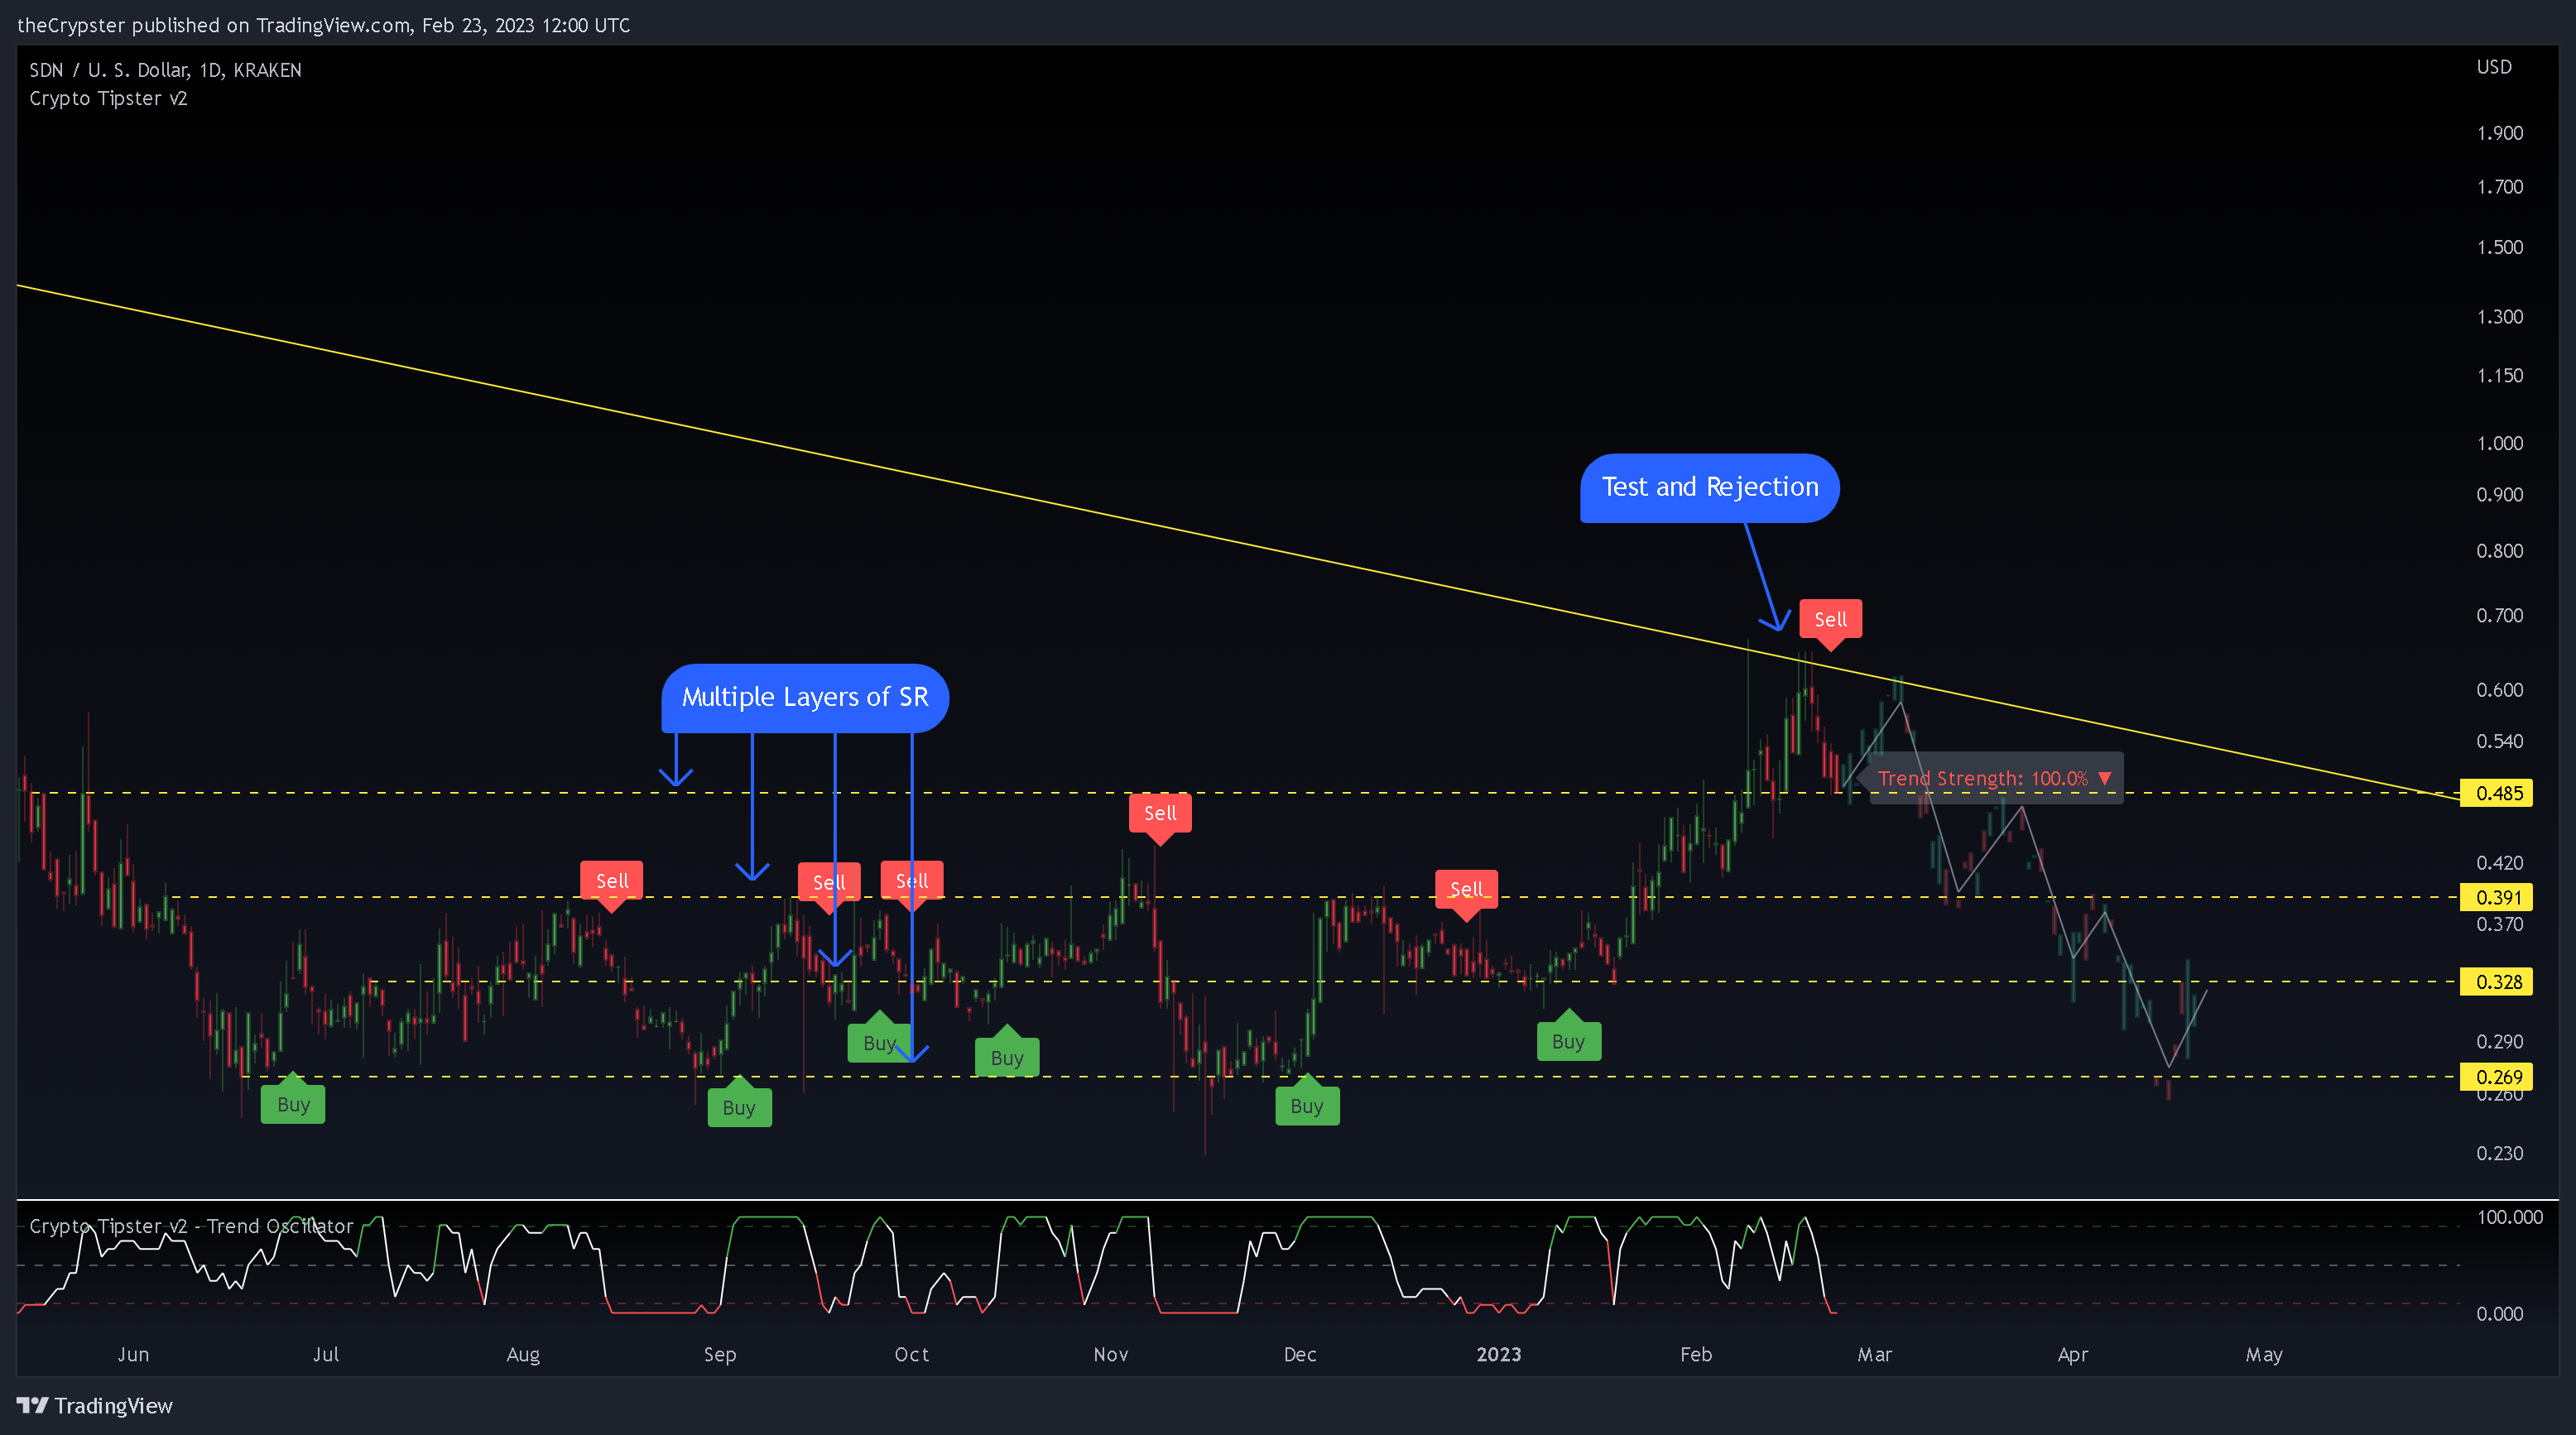Click the May label on time axis
The height and width of the screenshot is (1435, 2576).
(2264, 1354)
